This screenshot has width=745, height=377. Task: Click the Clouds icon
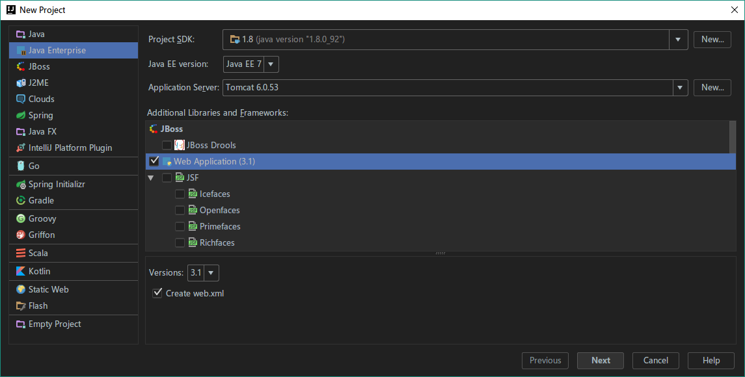click(x=20, y=99)
